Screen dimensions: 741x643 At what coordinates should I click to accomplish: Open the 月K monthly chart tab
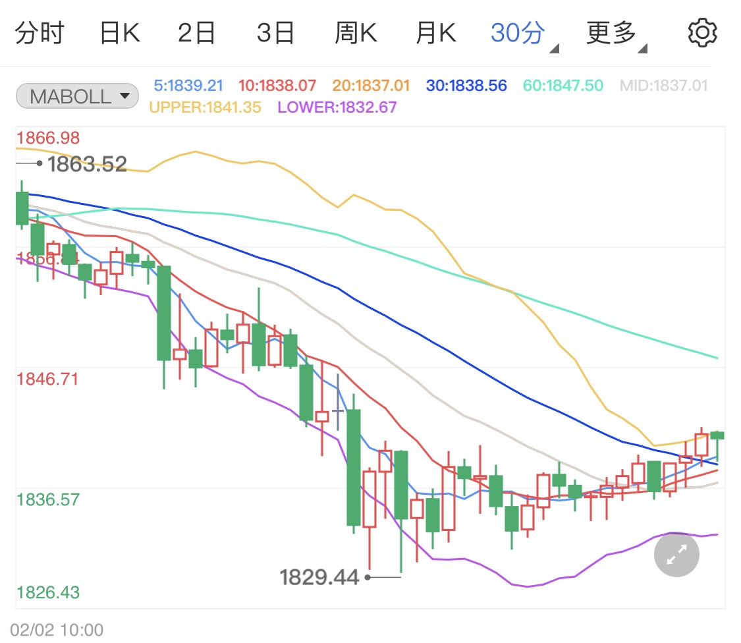click(436, 33)
